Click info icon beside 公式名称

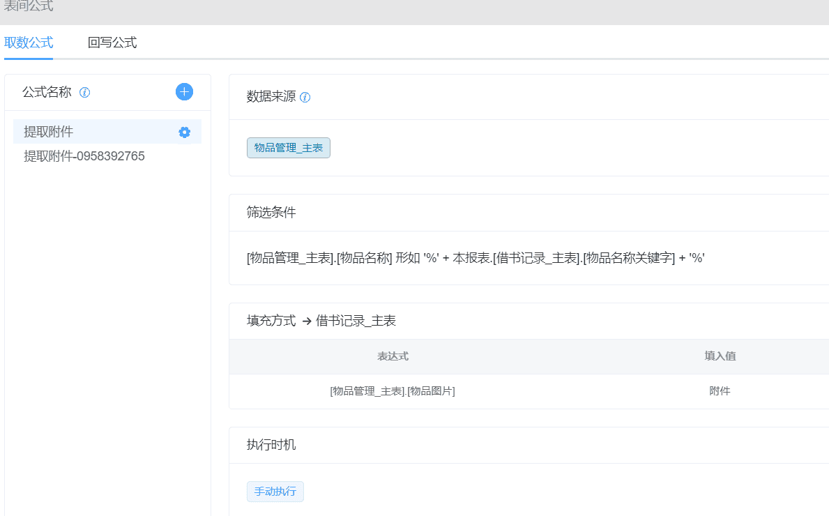point(84,93)
